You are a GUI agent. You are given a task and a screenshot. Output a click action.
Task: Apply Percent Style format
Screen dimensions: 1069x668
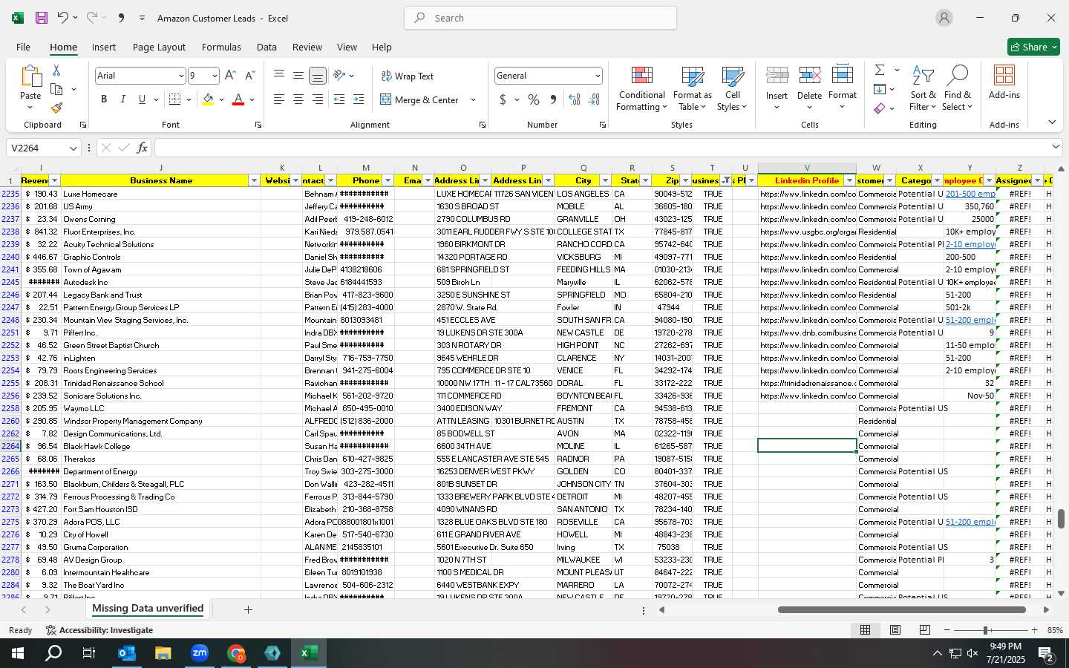click(x=534, y=99)
